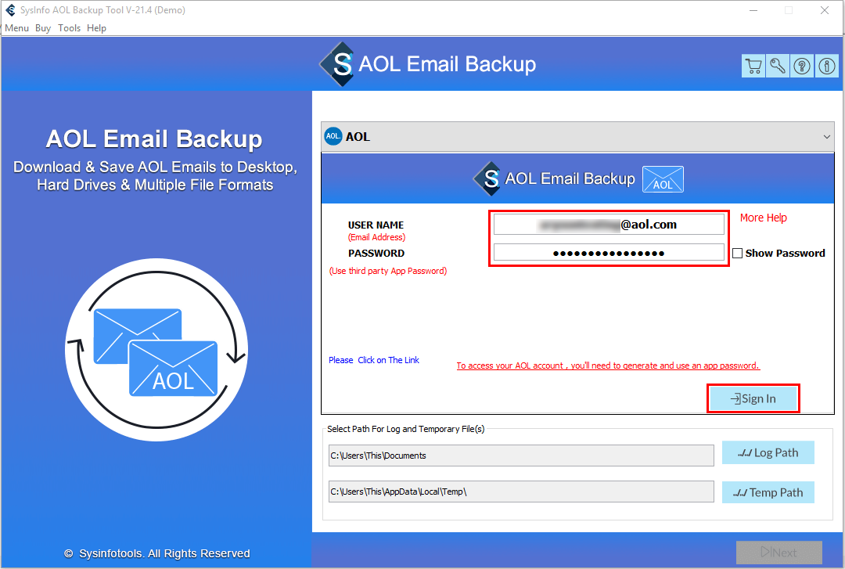Open the Menu menu
Viewport: 845px width, 569px height.
(x=16, y=28)
